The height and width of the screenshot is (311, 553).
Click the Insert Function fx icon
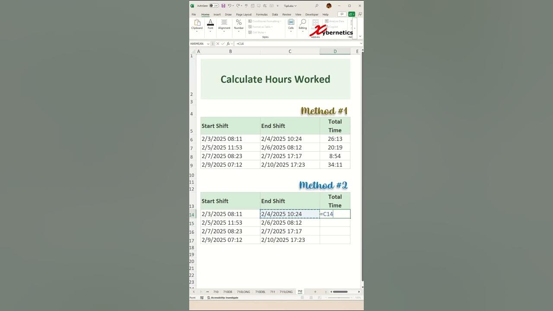(228, 44)
